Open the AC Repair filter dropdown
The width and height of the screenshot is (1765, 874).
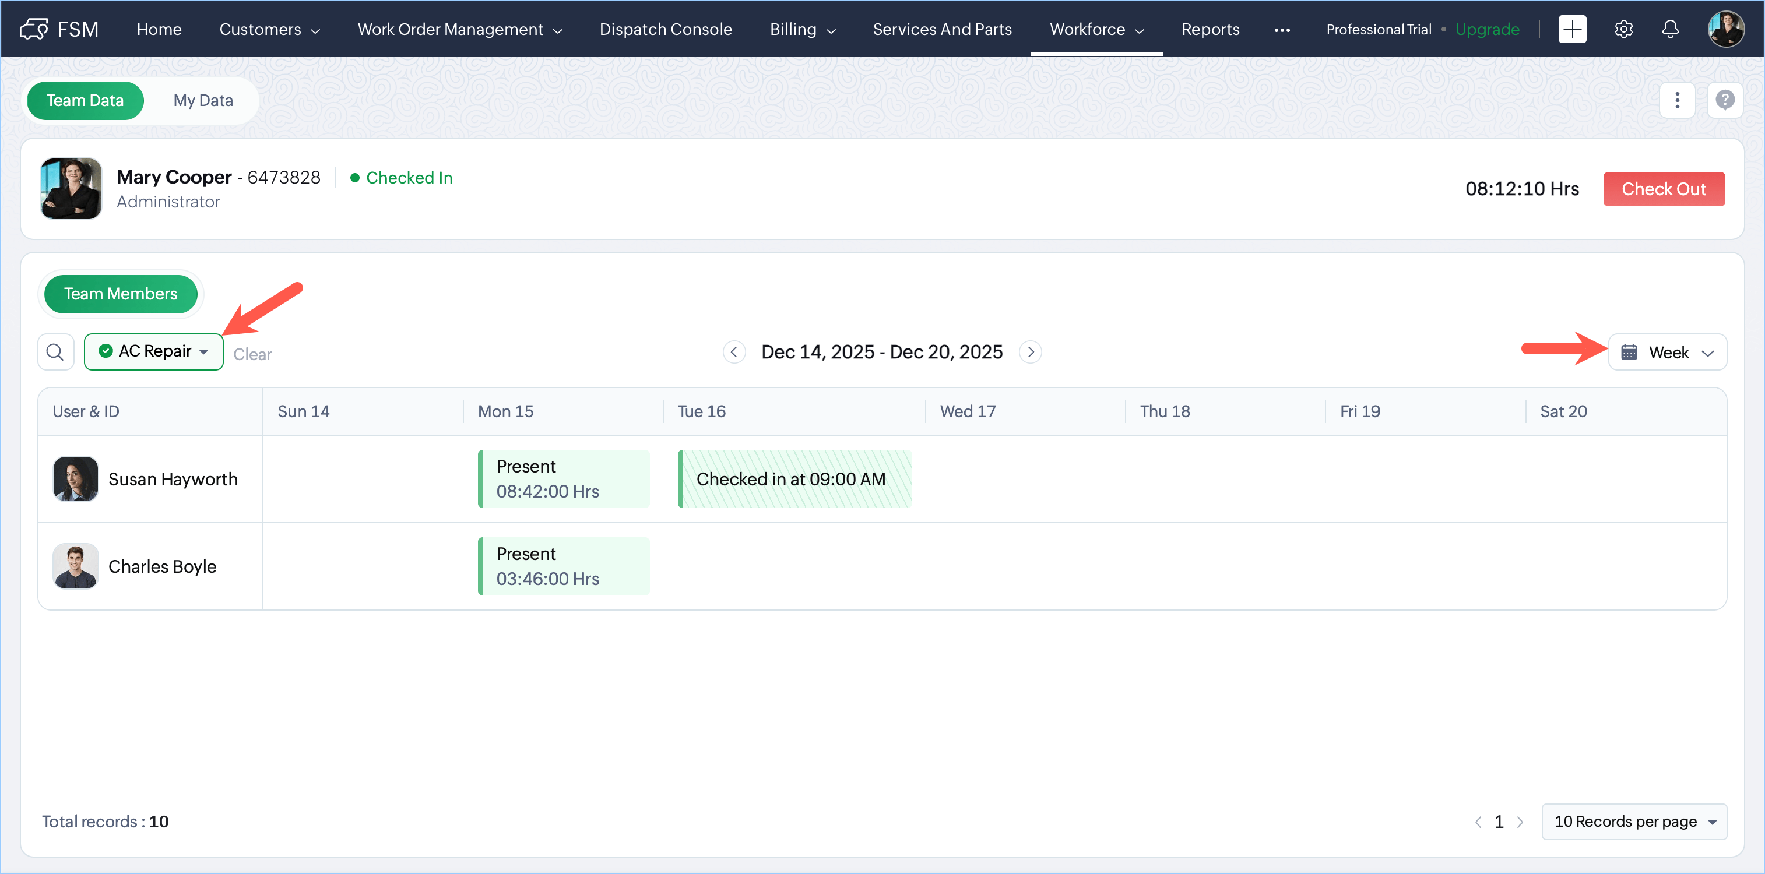tap(153, 351)
